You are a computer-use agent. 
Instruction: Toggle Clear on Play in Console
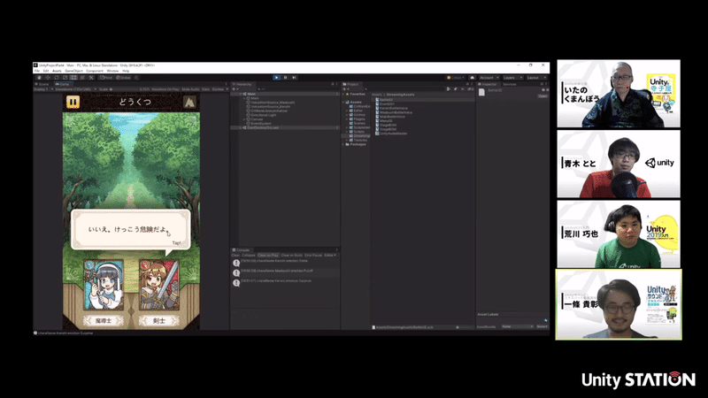pyautogui.click(x=268, y=256)
